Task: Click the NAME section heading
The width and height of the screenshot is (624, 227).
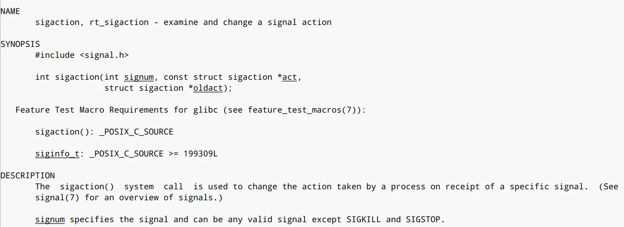Action: pos(10,11)
